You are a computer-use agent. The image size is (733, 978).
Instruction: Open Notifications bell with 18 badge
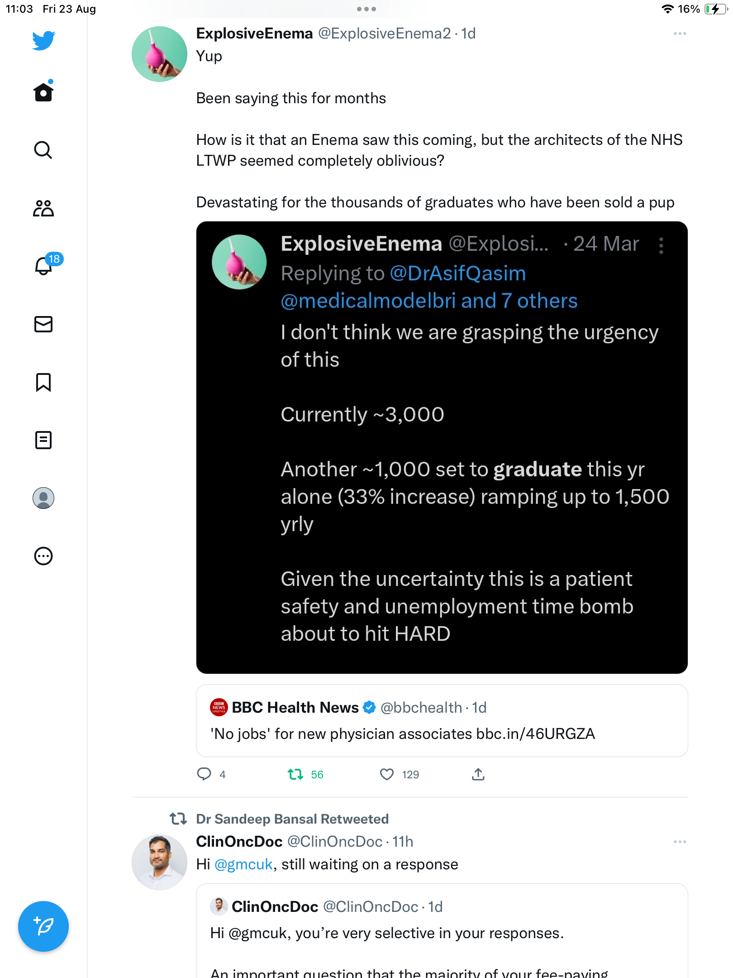tap(45, 265)
